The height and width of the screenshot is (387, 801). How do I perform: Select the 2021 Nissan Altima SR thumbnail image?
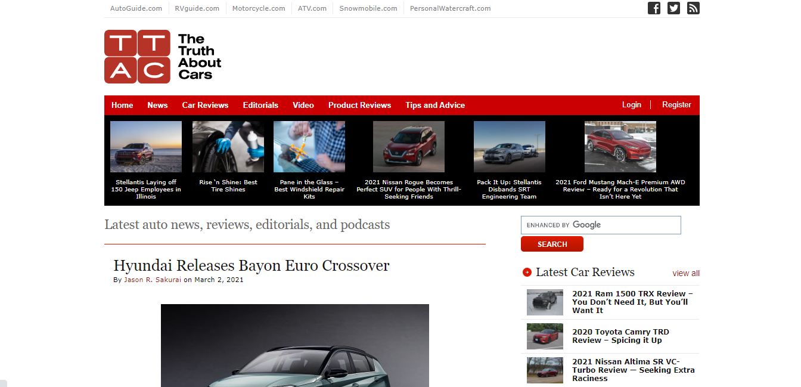(x=545, y=370)
